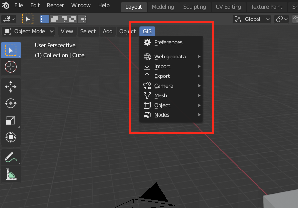Screen dimensions: 298x208
Task: Select the Move tool
Action: pyautogui.click(x=11, y=87)
